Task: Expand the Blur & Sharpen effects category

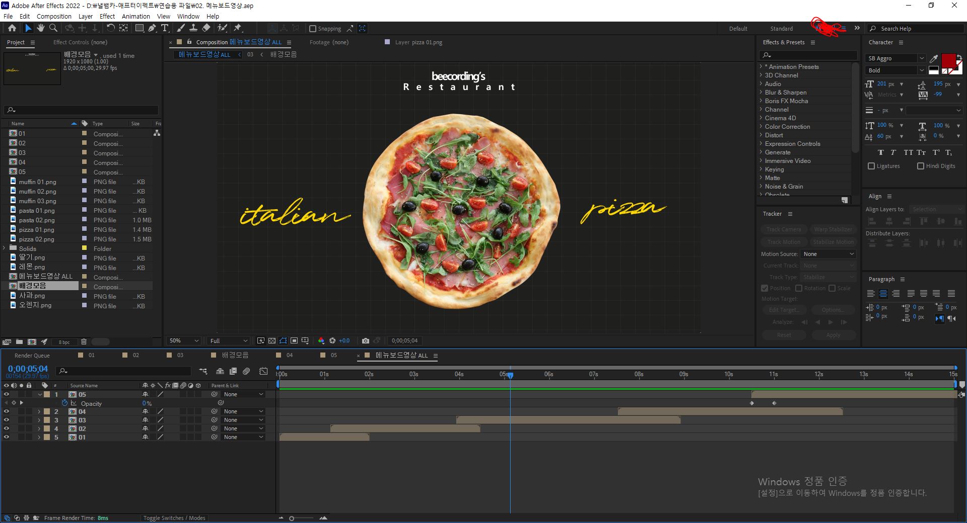Action: pos(761,93)
